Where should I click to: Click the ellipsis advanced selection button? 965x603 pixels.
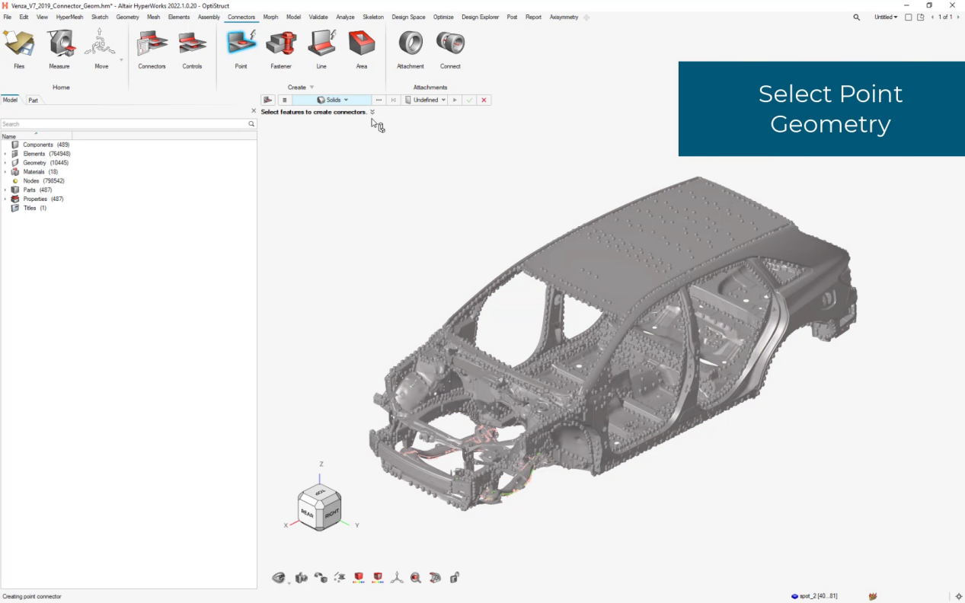pyautogui.click(x=379, y=100)
